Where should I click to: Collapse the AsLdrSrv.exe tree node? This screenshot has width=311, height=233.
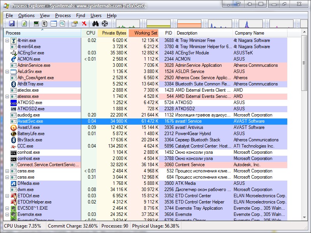7,71
